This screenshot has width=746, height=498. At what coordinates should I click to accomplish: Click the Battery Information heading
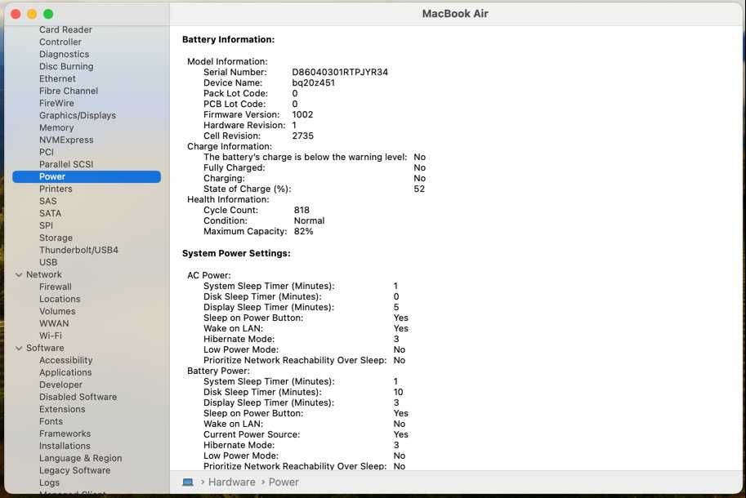point(228,39)
